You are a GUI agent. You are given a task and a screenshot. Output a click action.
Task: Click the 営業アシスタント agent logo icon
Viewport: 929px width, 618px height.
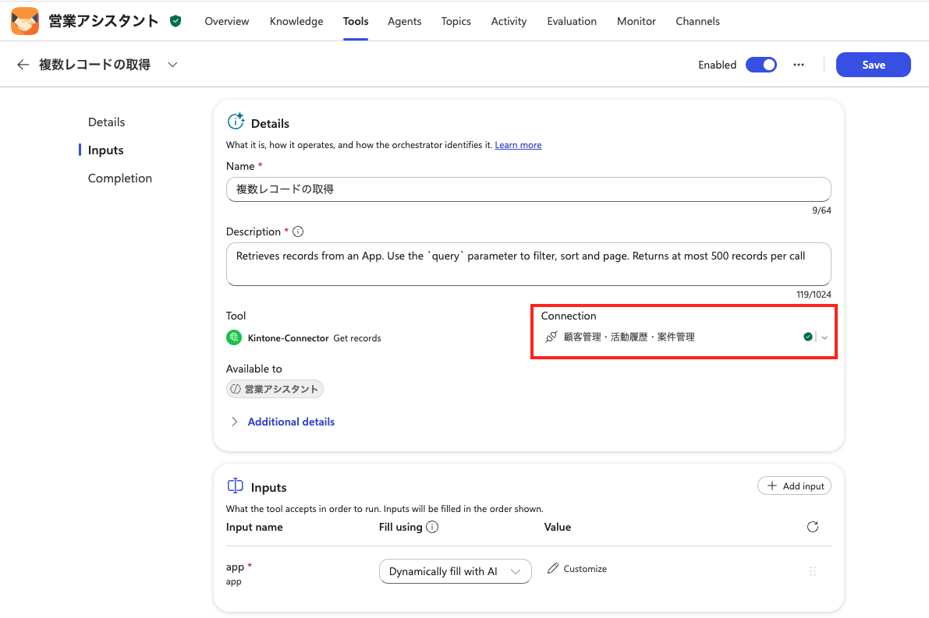tap(25, 21)
